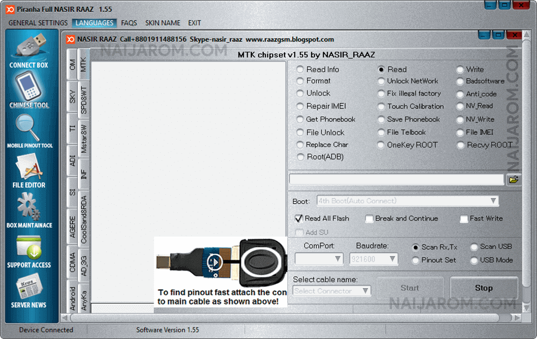Viewport: 537px width, 339px height.
Task: Select Scan Rx,Tx radio button
Action: coord(416,247)
